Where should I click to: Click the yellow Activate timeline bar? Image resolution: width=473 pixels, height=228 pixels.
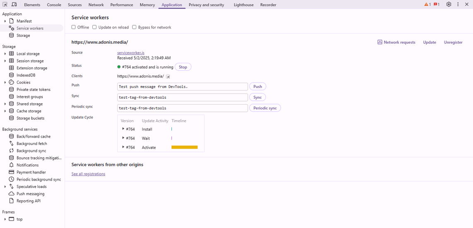[x=184, y=147]
